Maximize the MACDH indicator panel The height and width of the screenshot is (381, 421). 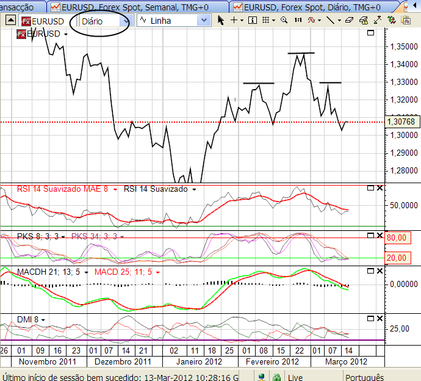coord(370,271)
